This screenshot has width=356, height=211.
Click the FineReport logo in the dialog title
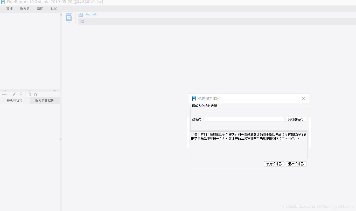[x=194, y=99]
